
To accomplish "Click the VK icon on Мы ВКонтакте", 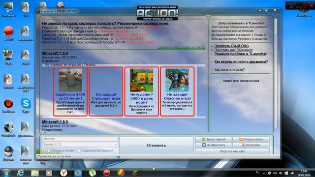I will coord(204,145).
